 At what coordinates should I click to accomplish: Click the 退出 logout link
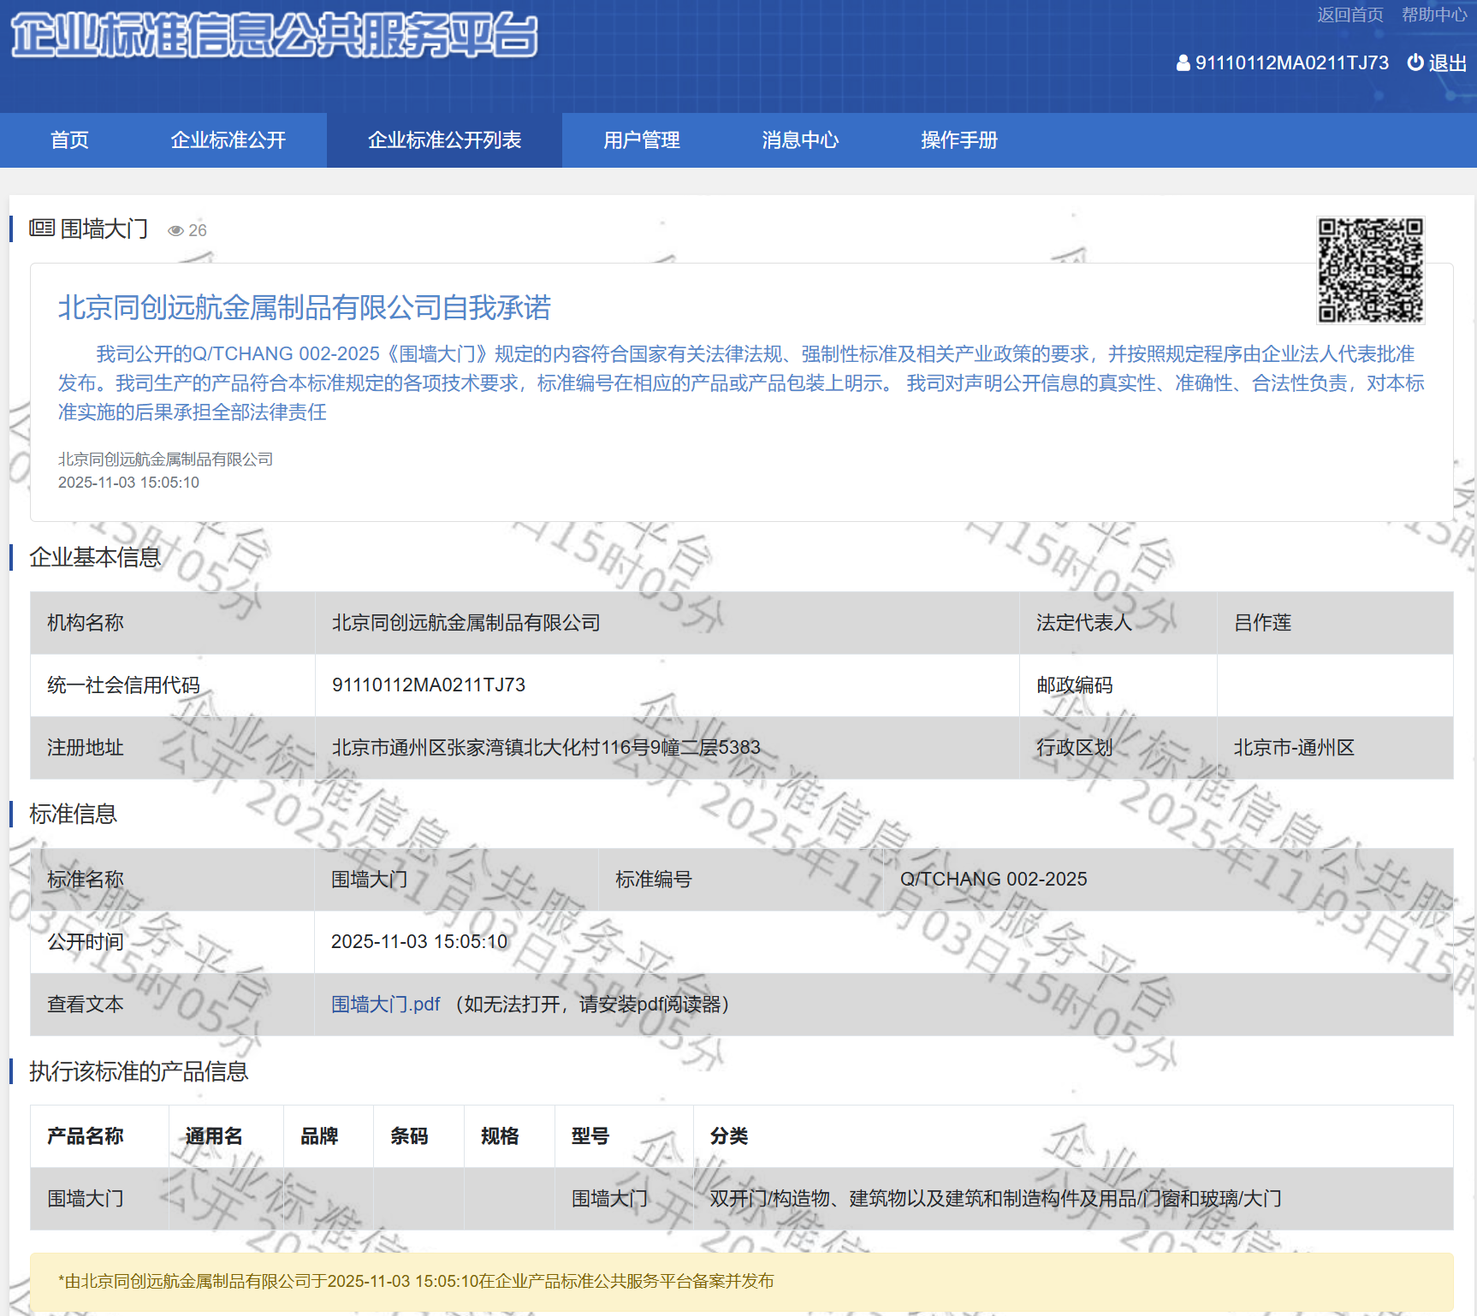click(x=1447, y=63)
